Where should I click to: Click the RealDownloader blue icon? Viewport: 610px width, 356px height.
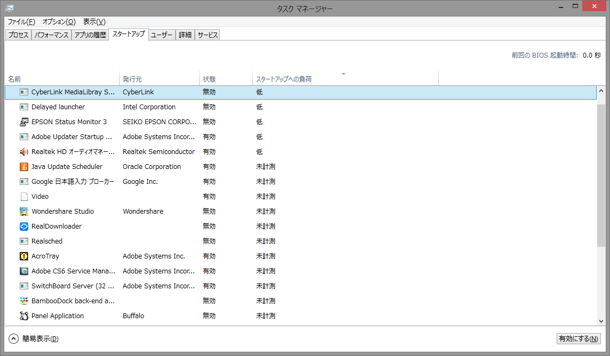pyautogui.click(x=23, y=226)
